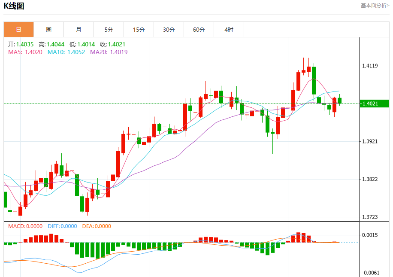
Task: Click the 1.3822 price axis label
Action: click(x=370, y=179)
